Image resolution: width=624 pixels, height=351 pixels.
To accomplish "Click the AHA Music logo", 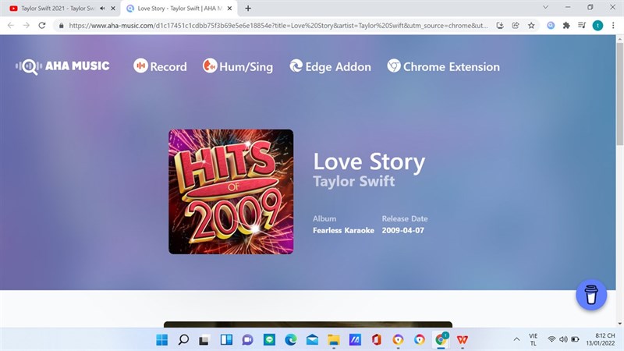I will (x=62, y=66).
